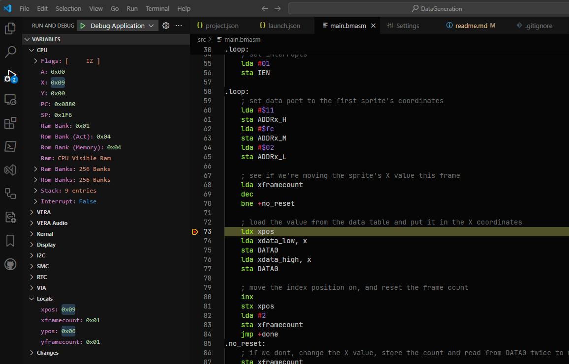Image resolution: width=569 pixels, height=364 pixels.
Task: Click the DataGeneration command center search box
Action: click(428, 8)
